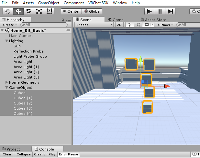Open the Help menu

(x=136, y=3)
